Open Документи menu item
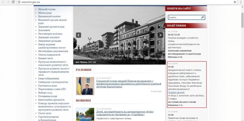 click(x=44, y=30)
